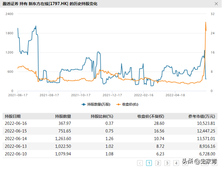The width and height of the screenshot is (222, 169).
Task: Click the market value 6,728.00
Action: [207, 154]
